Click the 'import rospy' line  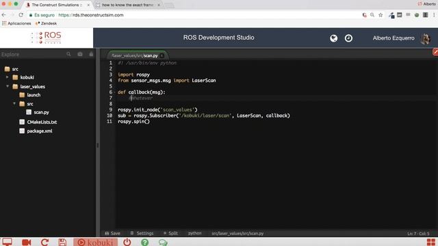click(x=134, y=74)
